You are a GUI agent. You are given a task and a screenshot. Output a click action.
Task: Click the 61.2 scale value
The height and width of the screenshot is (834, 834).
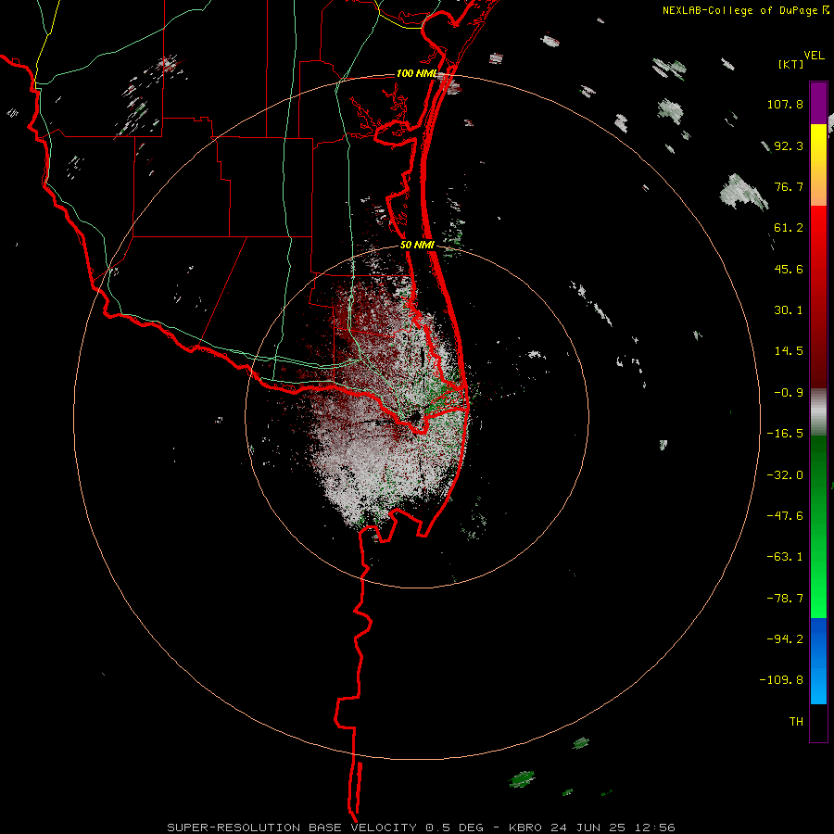(789, 228)
